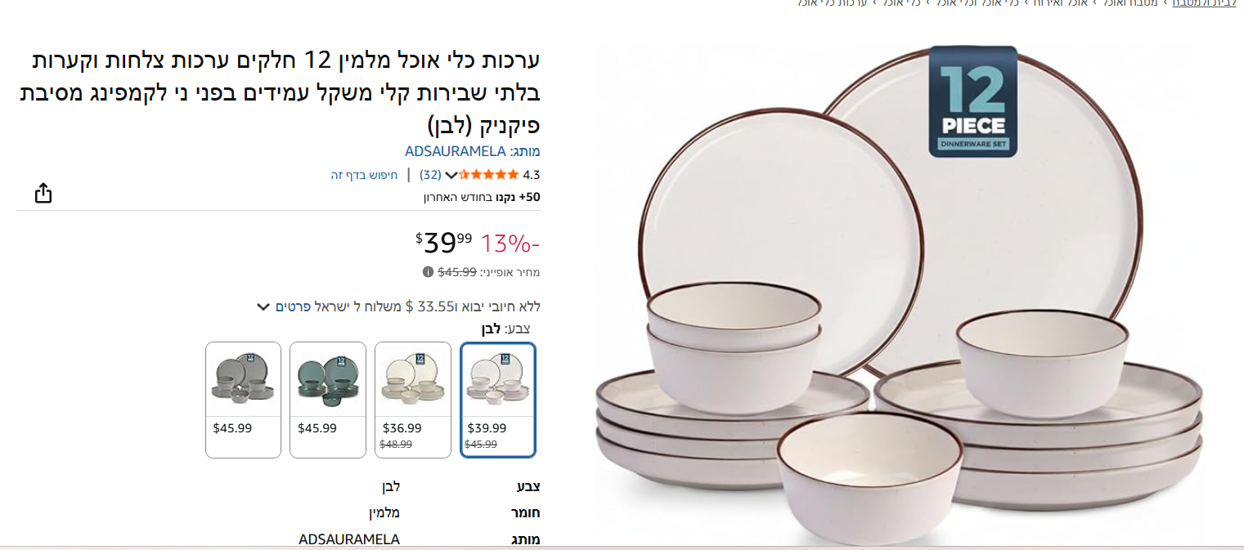Select the white set swatch priced $39.99

pos(497,400)
